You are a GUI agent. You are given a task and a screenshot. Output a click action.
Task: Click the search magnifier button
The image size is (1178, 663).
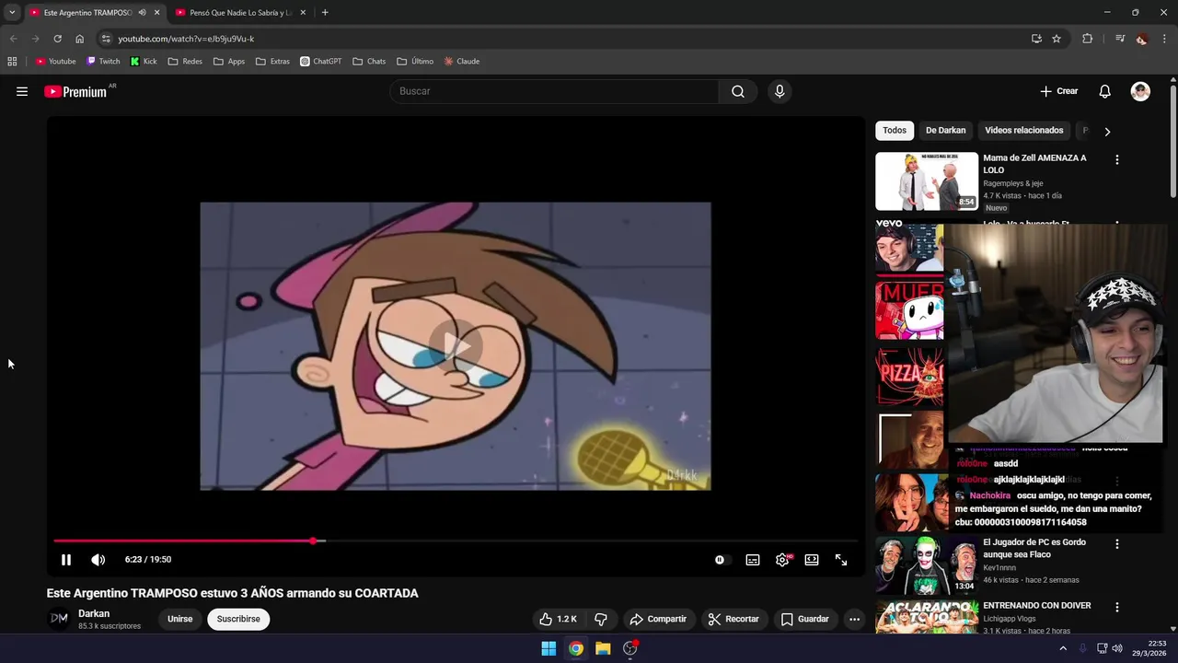click(x=738, y=91)
